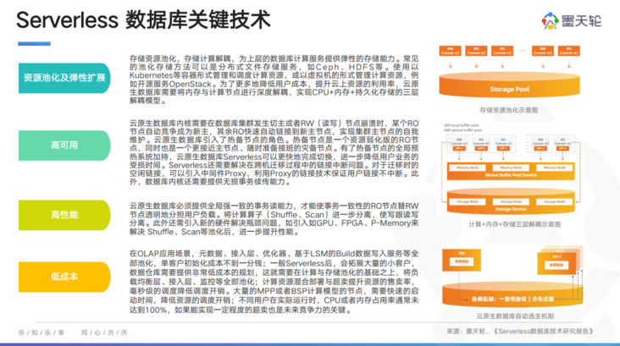Click the green 高可用 label

tap(64, 146)
